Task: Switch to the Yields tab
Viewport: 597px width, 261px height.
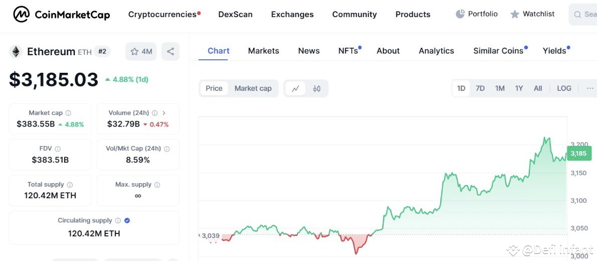Action: [554, 51]
